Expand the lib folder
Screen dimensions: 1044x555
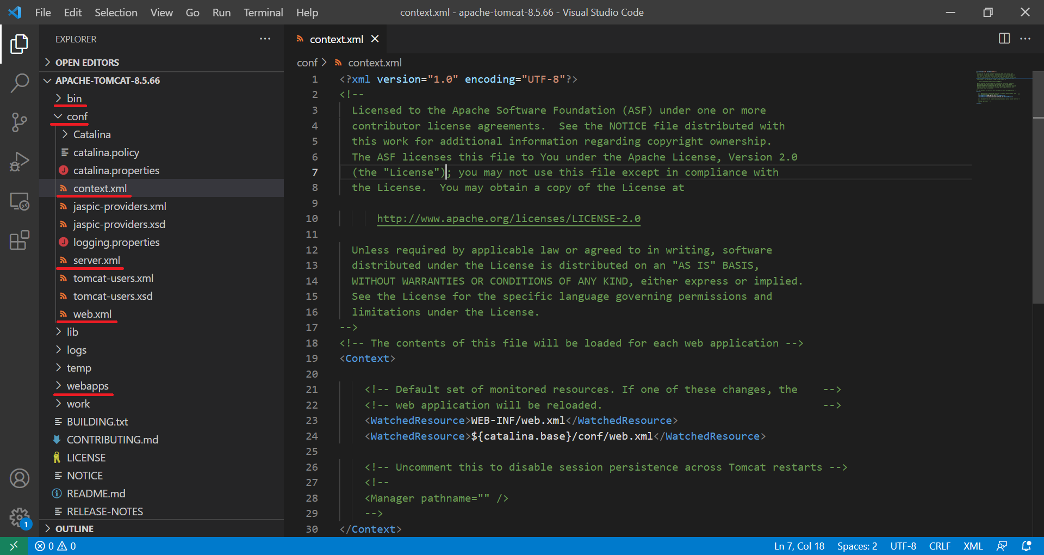[72, 332]
